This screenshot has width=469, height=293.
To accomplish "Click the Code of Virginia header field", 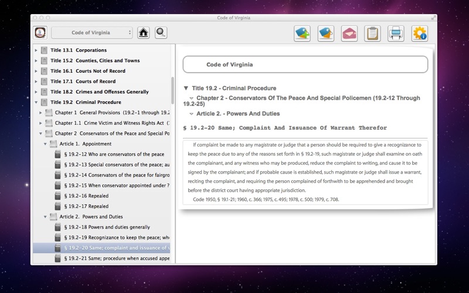I will click(305, 64).
